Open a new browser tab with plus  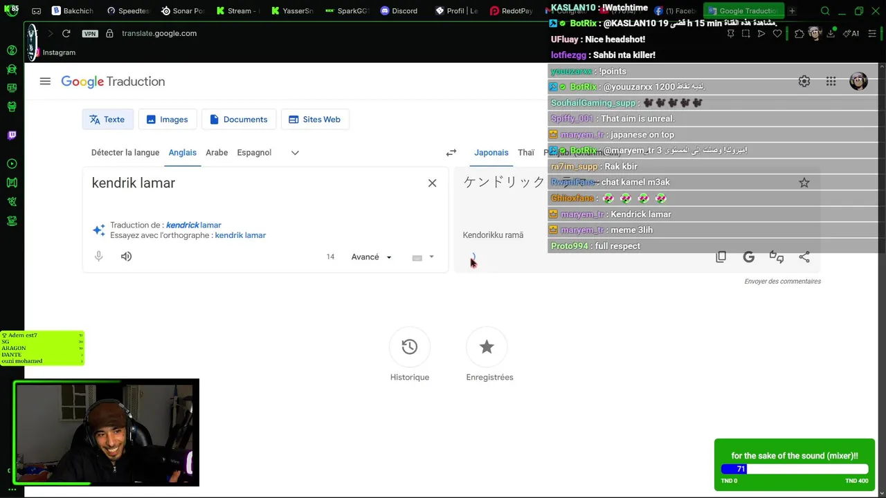point(792,11)
